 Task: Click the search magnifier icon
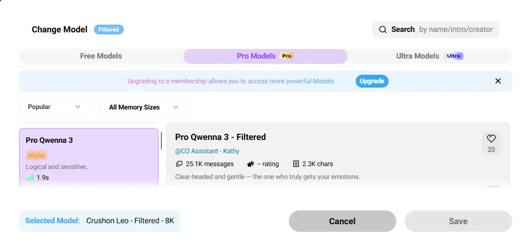point(382,30)
